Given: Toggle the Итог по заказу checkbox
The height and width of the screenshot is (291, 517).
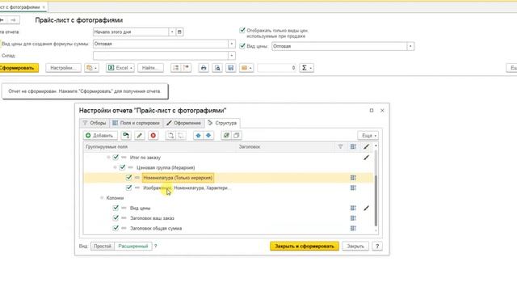Looking at the screenshot, I should [116, 158].
